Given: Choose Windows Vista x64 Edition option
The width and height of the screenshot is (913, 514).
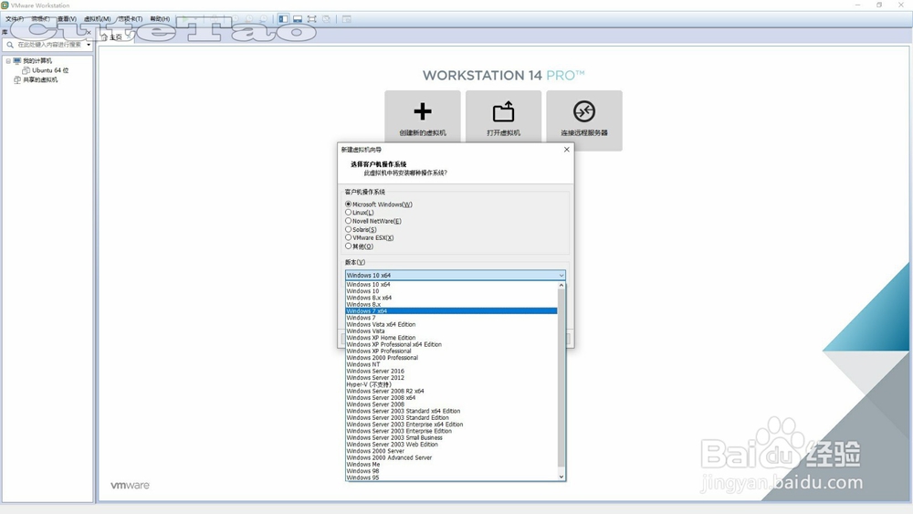Looking at the screenshot, I should (x=451, y=325).
